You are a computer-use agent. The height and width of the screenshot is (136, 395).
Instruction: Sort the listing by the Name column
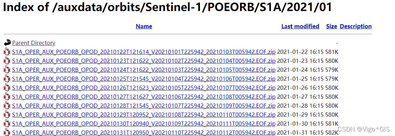(x=144, y=26)
